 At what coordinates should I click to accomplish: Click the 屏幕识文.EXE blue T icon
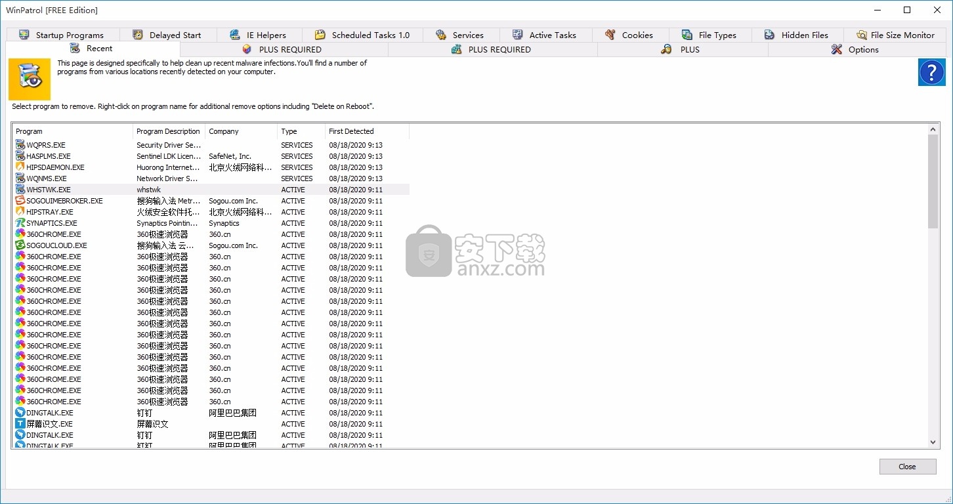(x=20, y=424)
